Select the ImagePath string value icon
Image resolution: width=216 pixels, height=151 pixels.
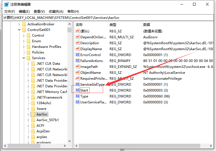click(x=78, y=66)
